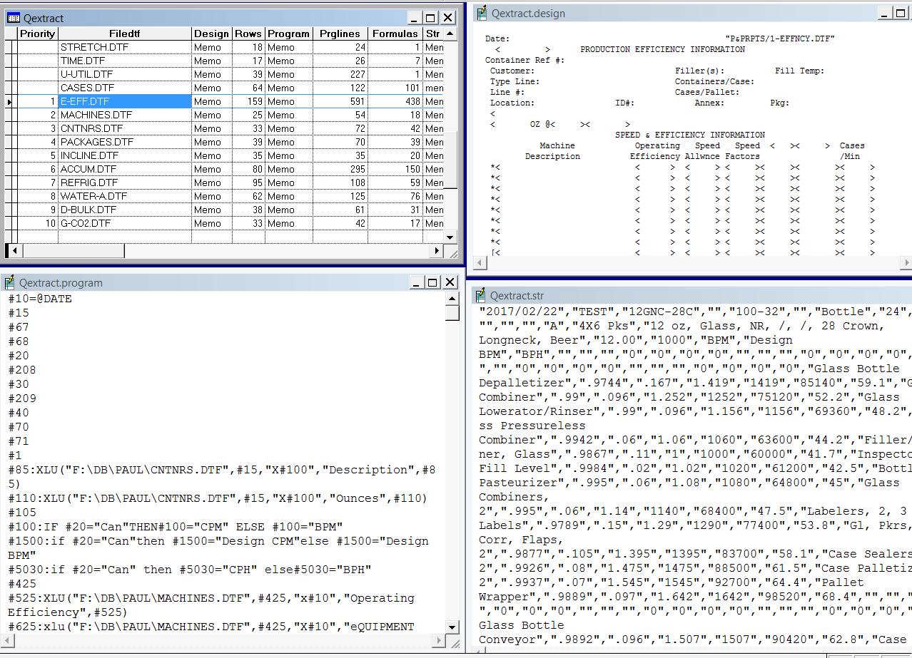
Task: Select the ACCUM.DTF file cell
Action: [x=125, y=170]
